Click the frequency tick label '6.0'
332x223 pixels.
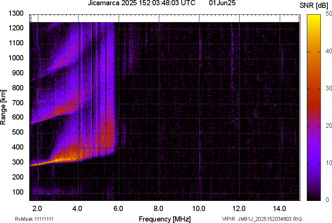(118, 209)
